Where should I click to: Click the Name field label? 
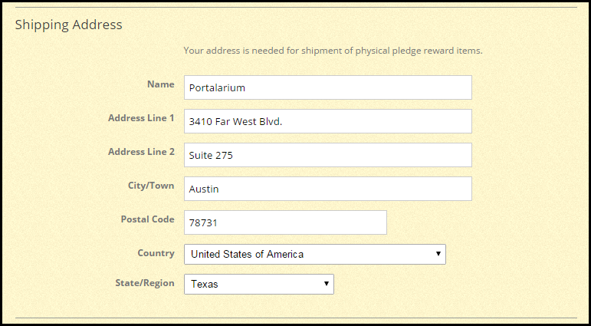160,84
